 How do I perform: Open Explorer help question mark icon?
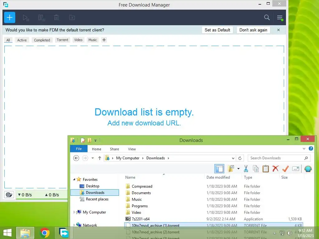pos(311,148)
